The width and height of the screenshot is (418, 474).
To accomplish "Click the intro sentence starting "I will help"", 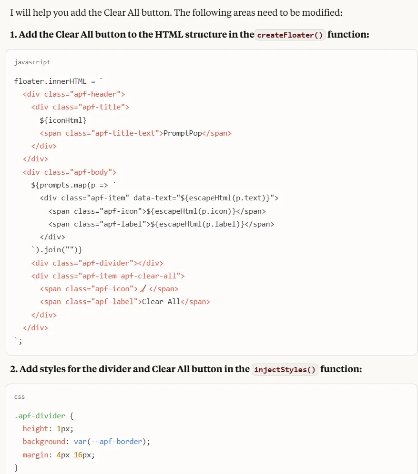I will 176,12.
